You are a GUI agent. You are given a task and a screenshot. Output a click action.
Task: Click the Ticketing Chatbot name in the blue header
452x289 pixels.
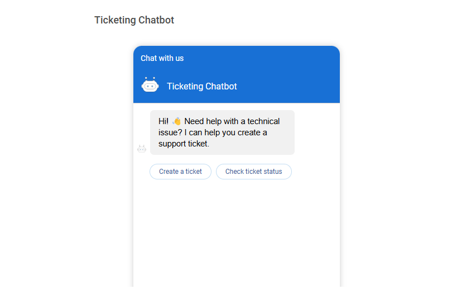point(202,86)
